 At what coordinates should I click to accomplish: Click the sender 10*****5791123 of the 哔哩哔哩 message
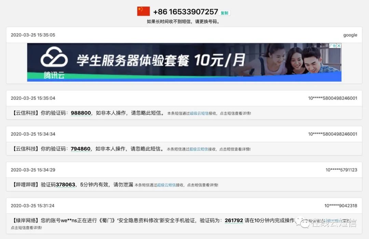pyautogui.click(x=342, y=170)
